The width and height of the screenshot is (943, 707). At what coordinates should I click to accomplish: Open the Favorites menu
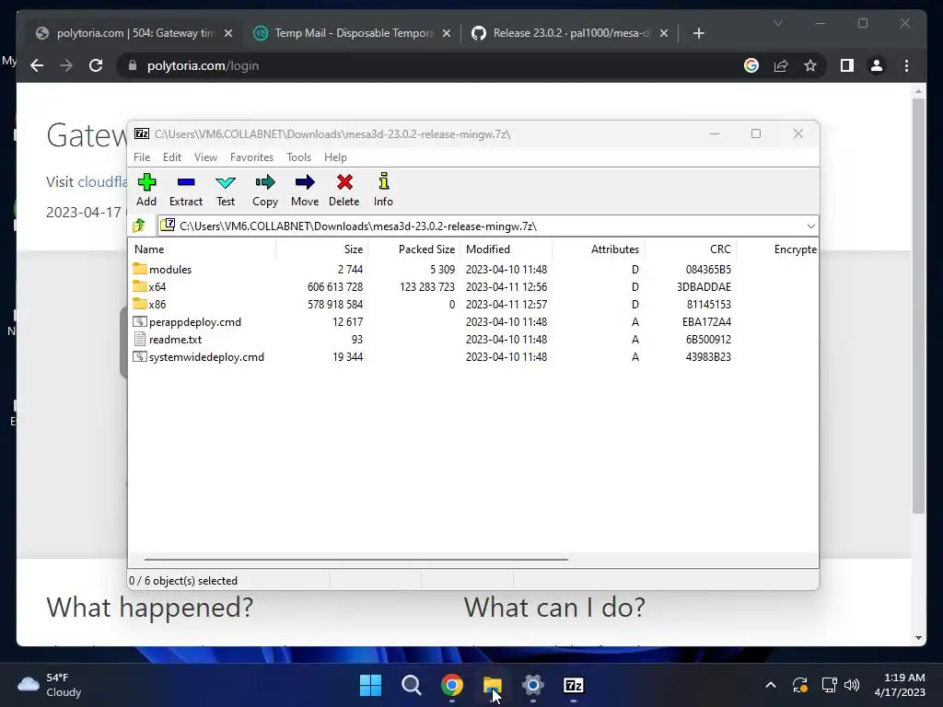coord(251,156)
